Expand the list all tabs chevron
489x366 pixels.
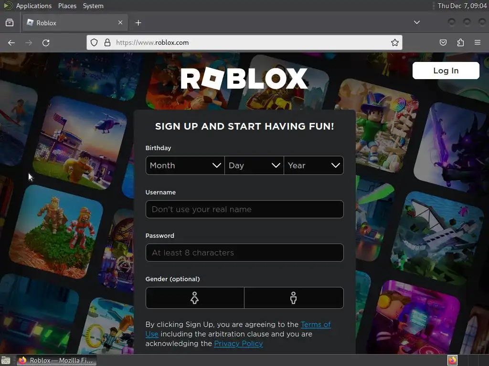coord(416,22)
